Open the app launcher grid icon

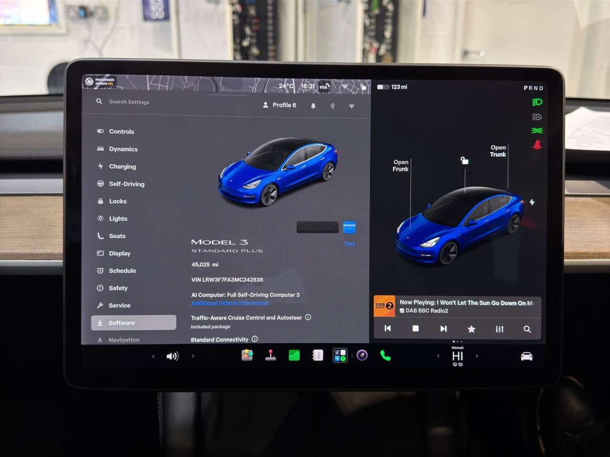click(340, 356)
